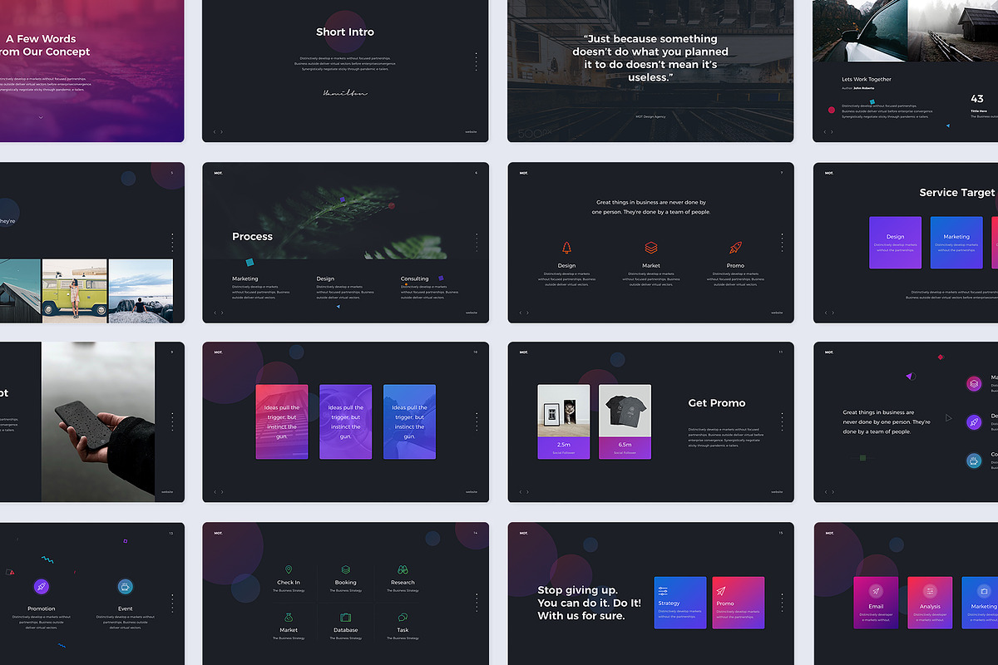
Task: Click the website link on Get Promo slide
Action: point(777,492)
